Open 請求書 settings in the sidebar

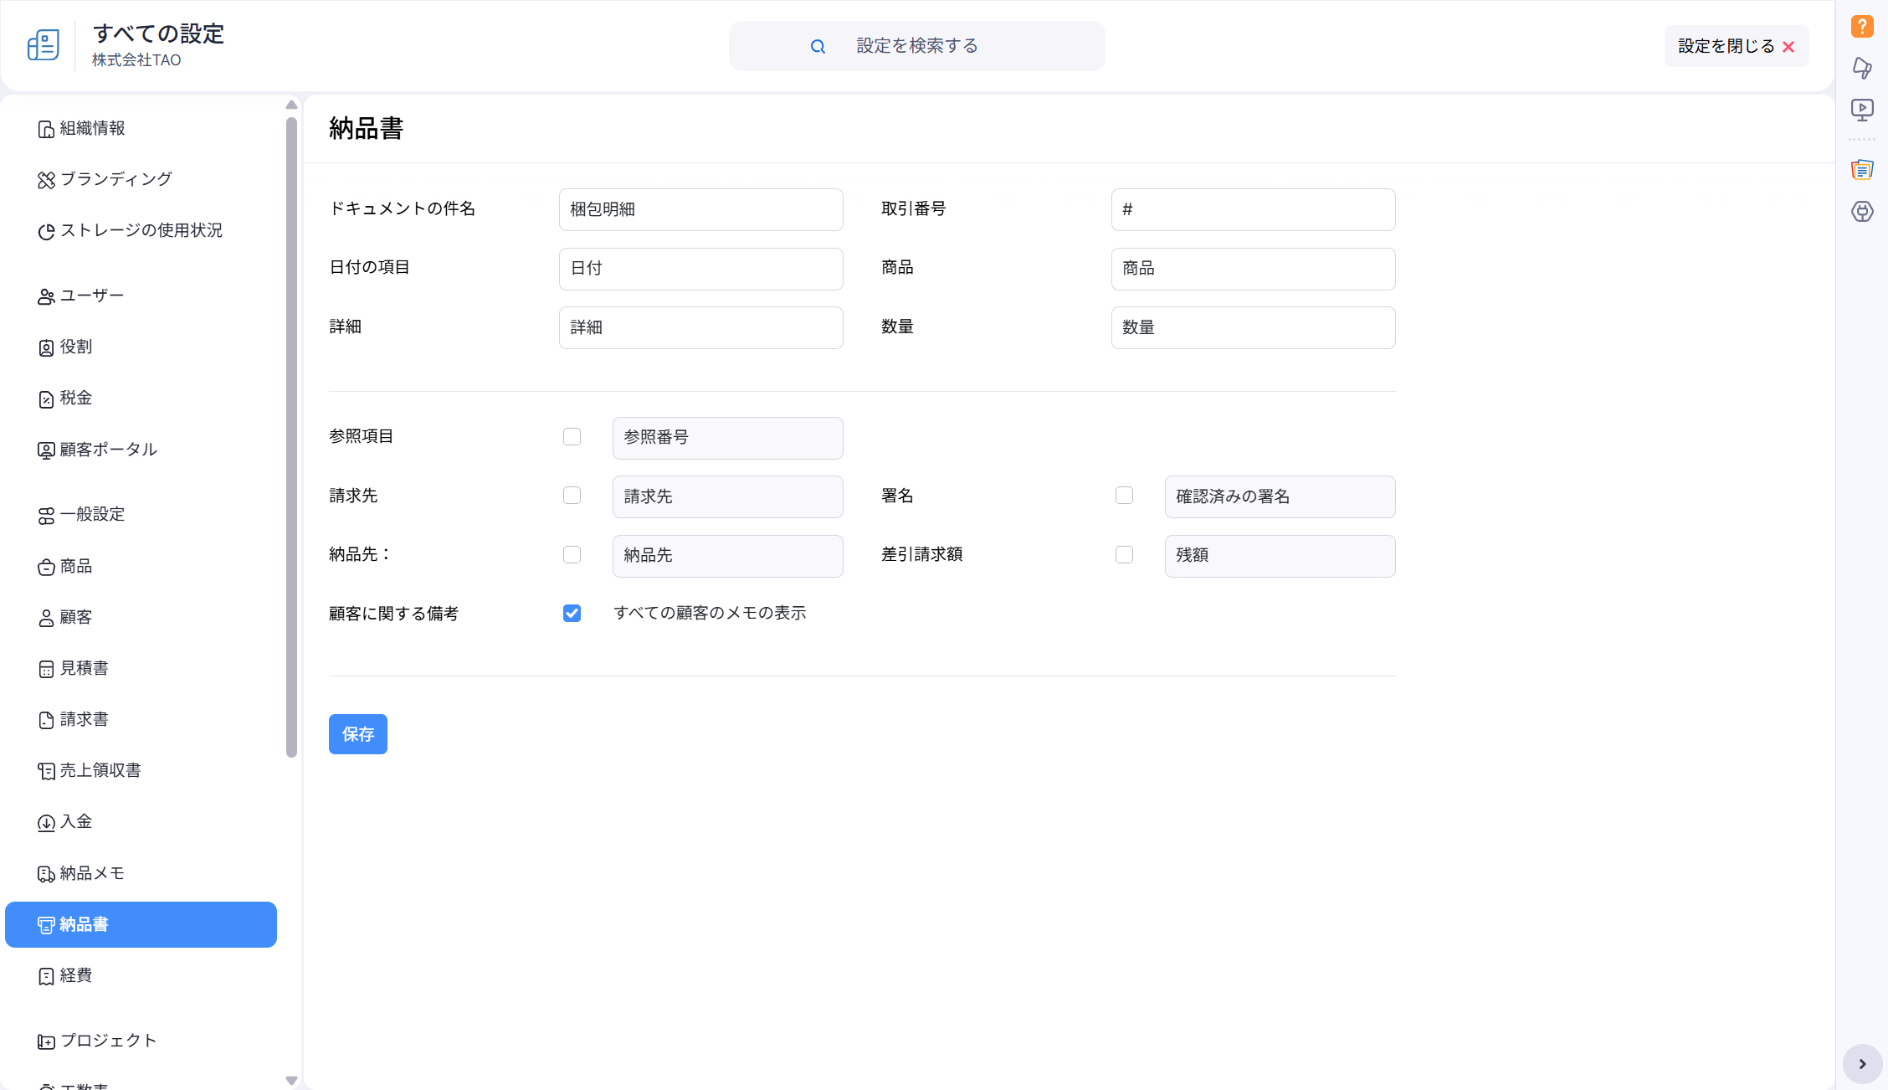84,719
